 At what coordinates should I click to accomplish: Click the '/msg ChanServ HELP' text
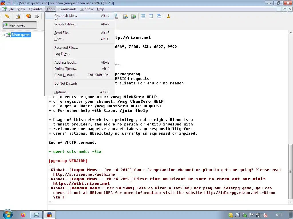tap(140, 102)
